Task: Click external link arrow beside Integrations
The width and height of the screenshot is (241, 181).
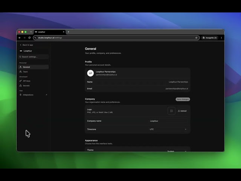Action: click(x=46, y=95)
